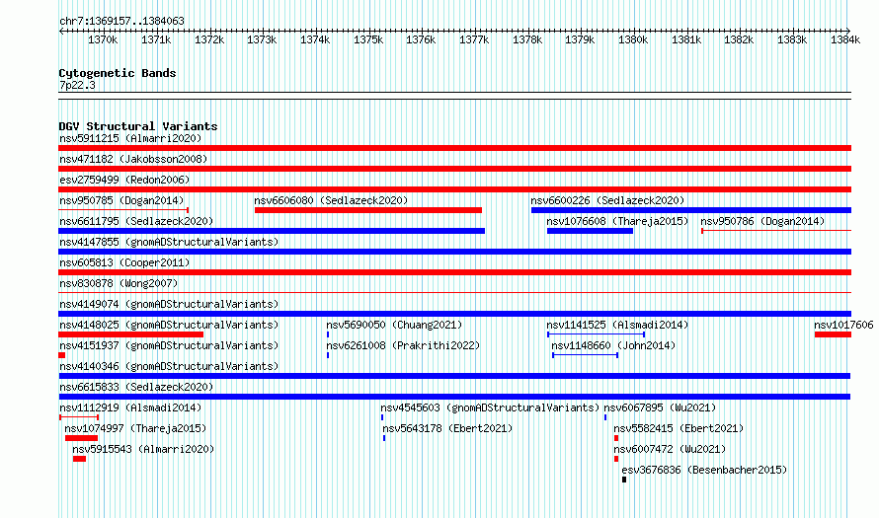The width and height of the screenshot is (879, 518).
Task: Select nsv950786 (Dogan2014) label
Action: (x=762, y=221)
